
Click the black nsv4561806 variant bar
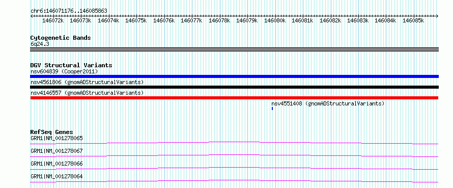(x=234, y=87)
